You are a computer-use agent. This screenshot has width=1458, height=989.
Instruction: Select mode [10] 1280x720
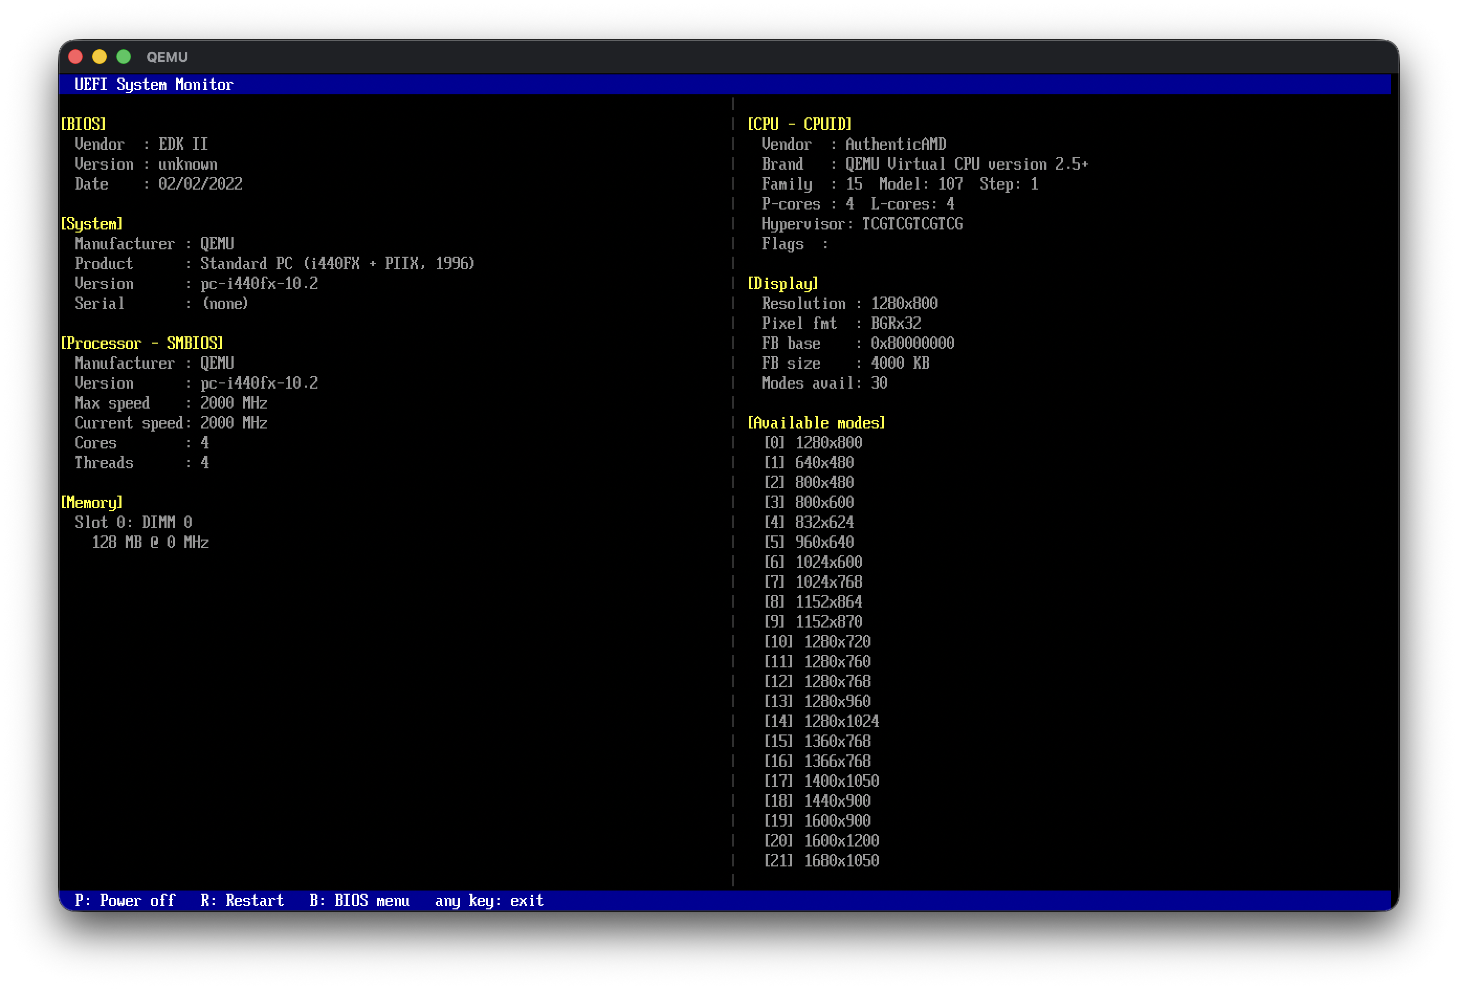click(817, 641)
